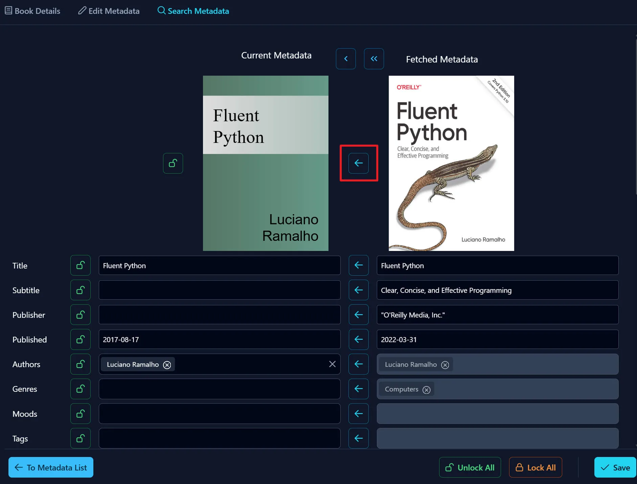Copy fetched publisher to current metadata
The image size is (637, 484).
(358, 315)
